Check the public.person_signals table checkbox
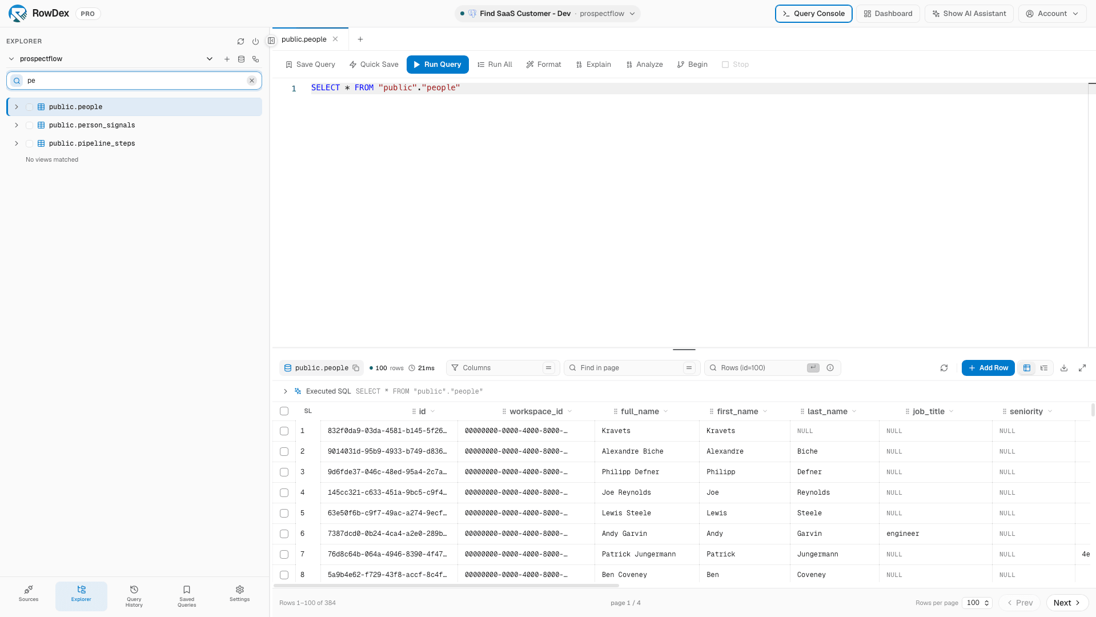1096x617 pixels. click(x=29, y=125)
